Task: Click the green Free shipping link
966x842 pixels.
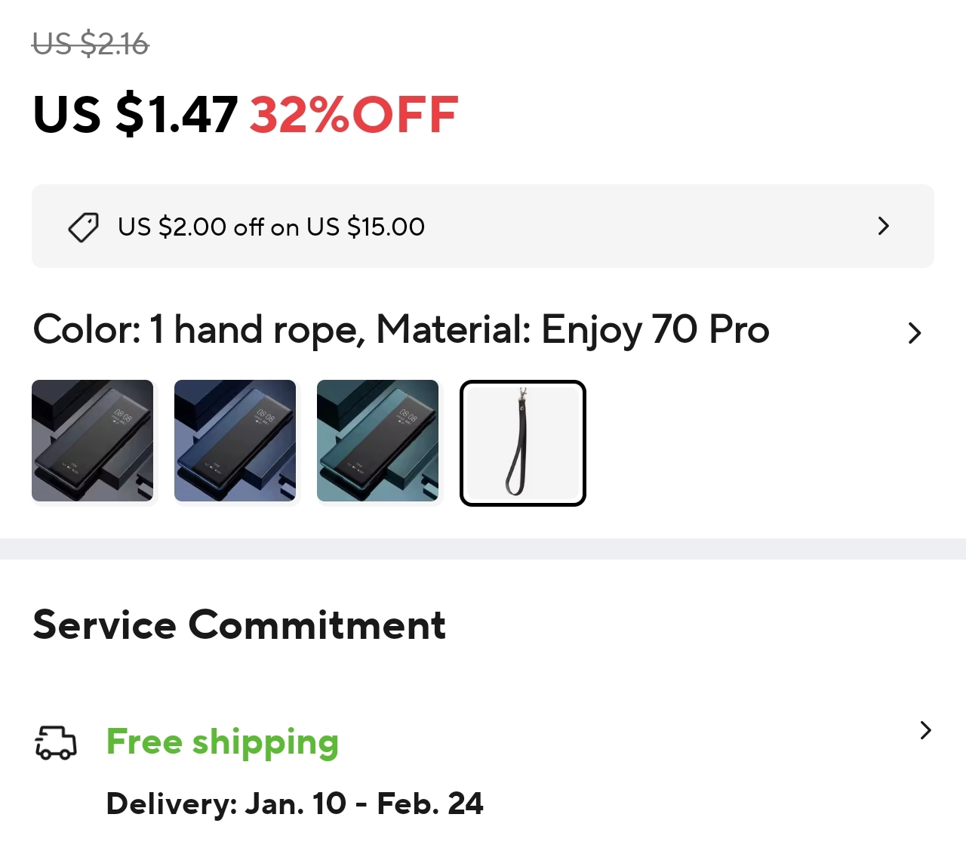Action: pos(222,742)
